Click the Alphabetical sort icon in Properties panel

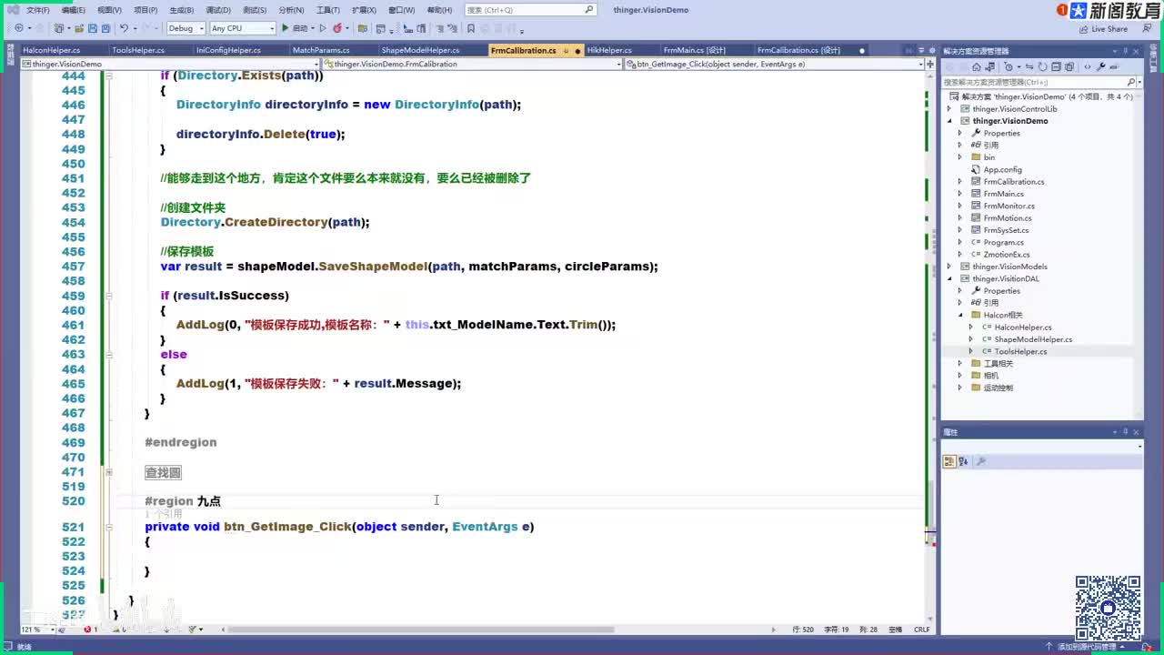point(964,461)
